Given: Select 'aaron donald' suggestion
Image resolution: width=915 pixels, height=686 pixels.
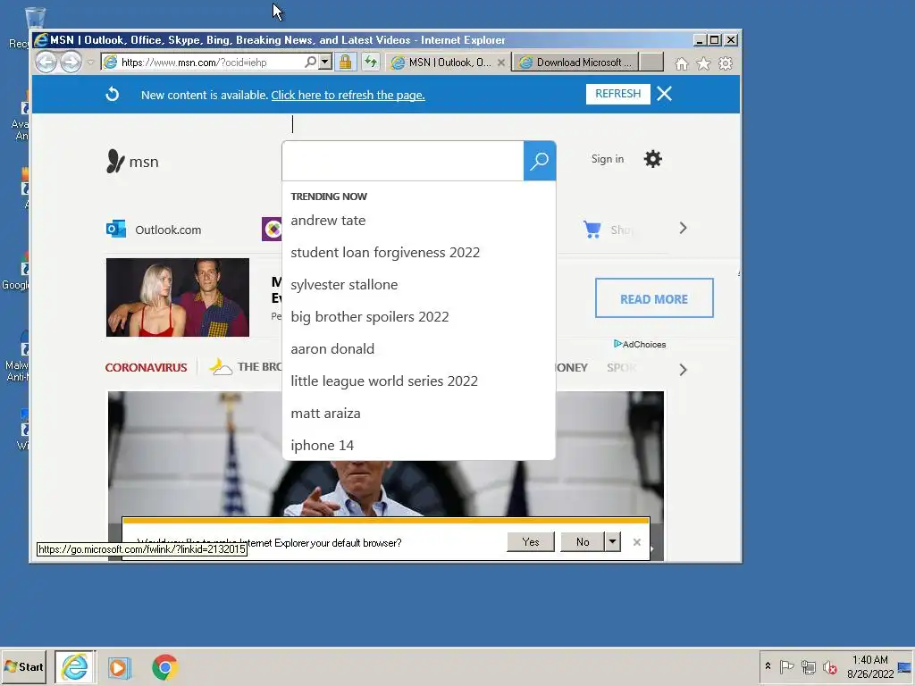Looking at the screenshot, I should [332, 349].
